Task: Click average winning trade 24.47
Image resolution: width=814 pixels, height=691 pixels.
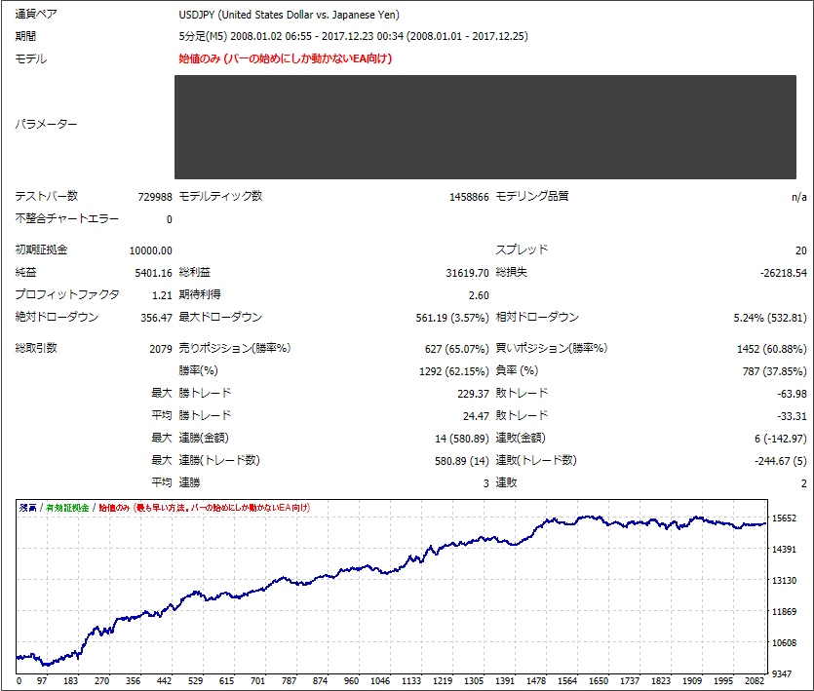Action: point(476,416)
